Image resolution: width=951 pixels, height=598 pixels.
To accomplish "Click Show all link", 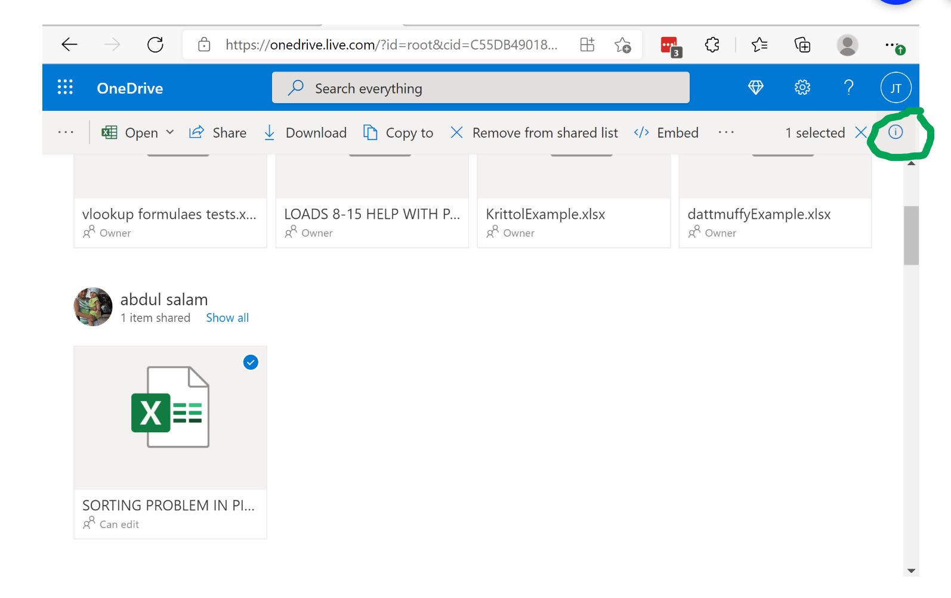I will (x=227, y=318).
